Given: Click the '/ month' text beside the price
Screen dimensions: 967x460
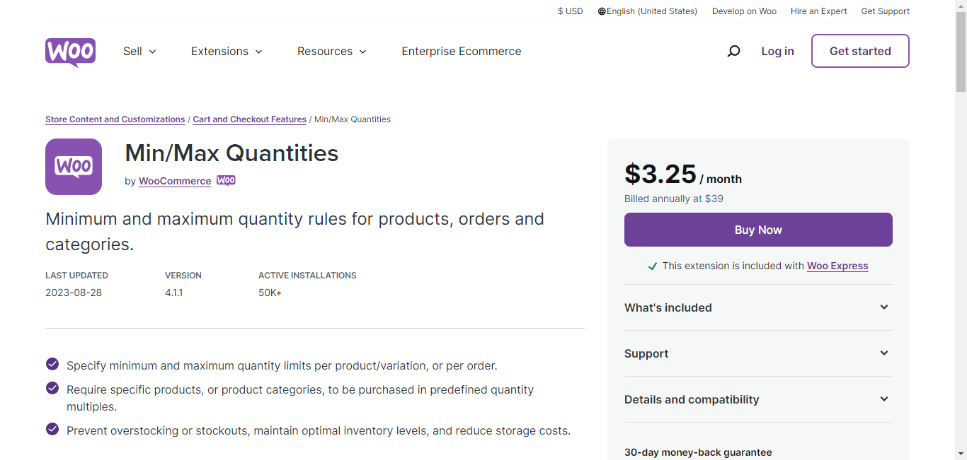Looking at the screenshot, I should click(x=721, y=179).
